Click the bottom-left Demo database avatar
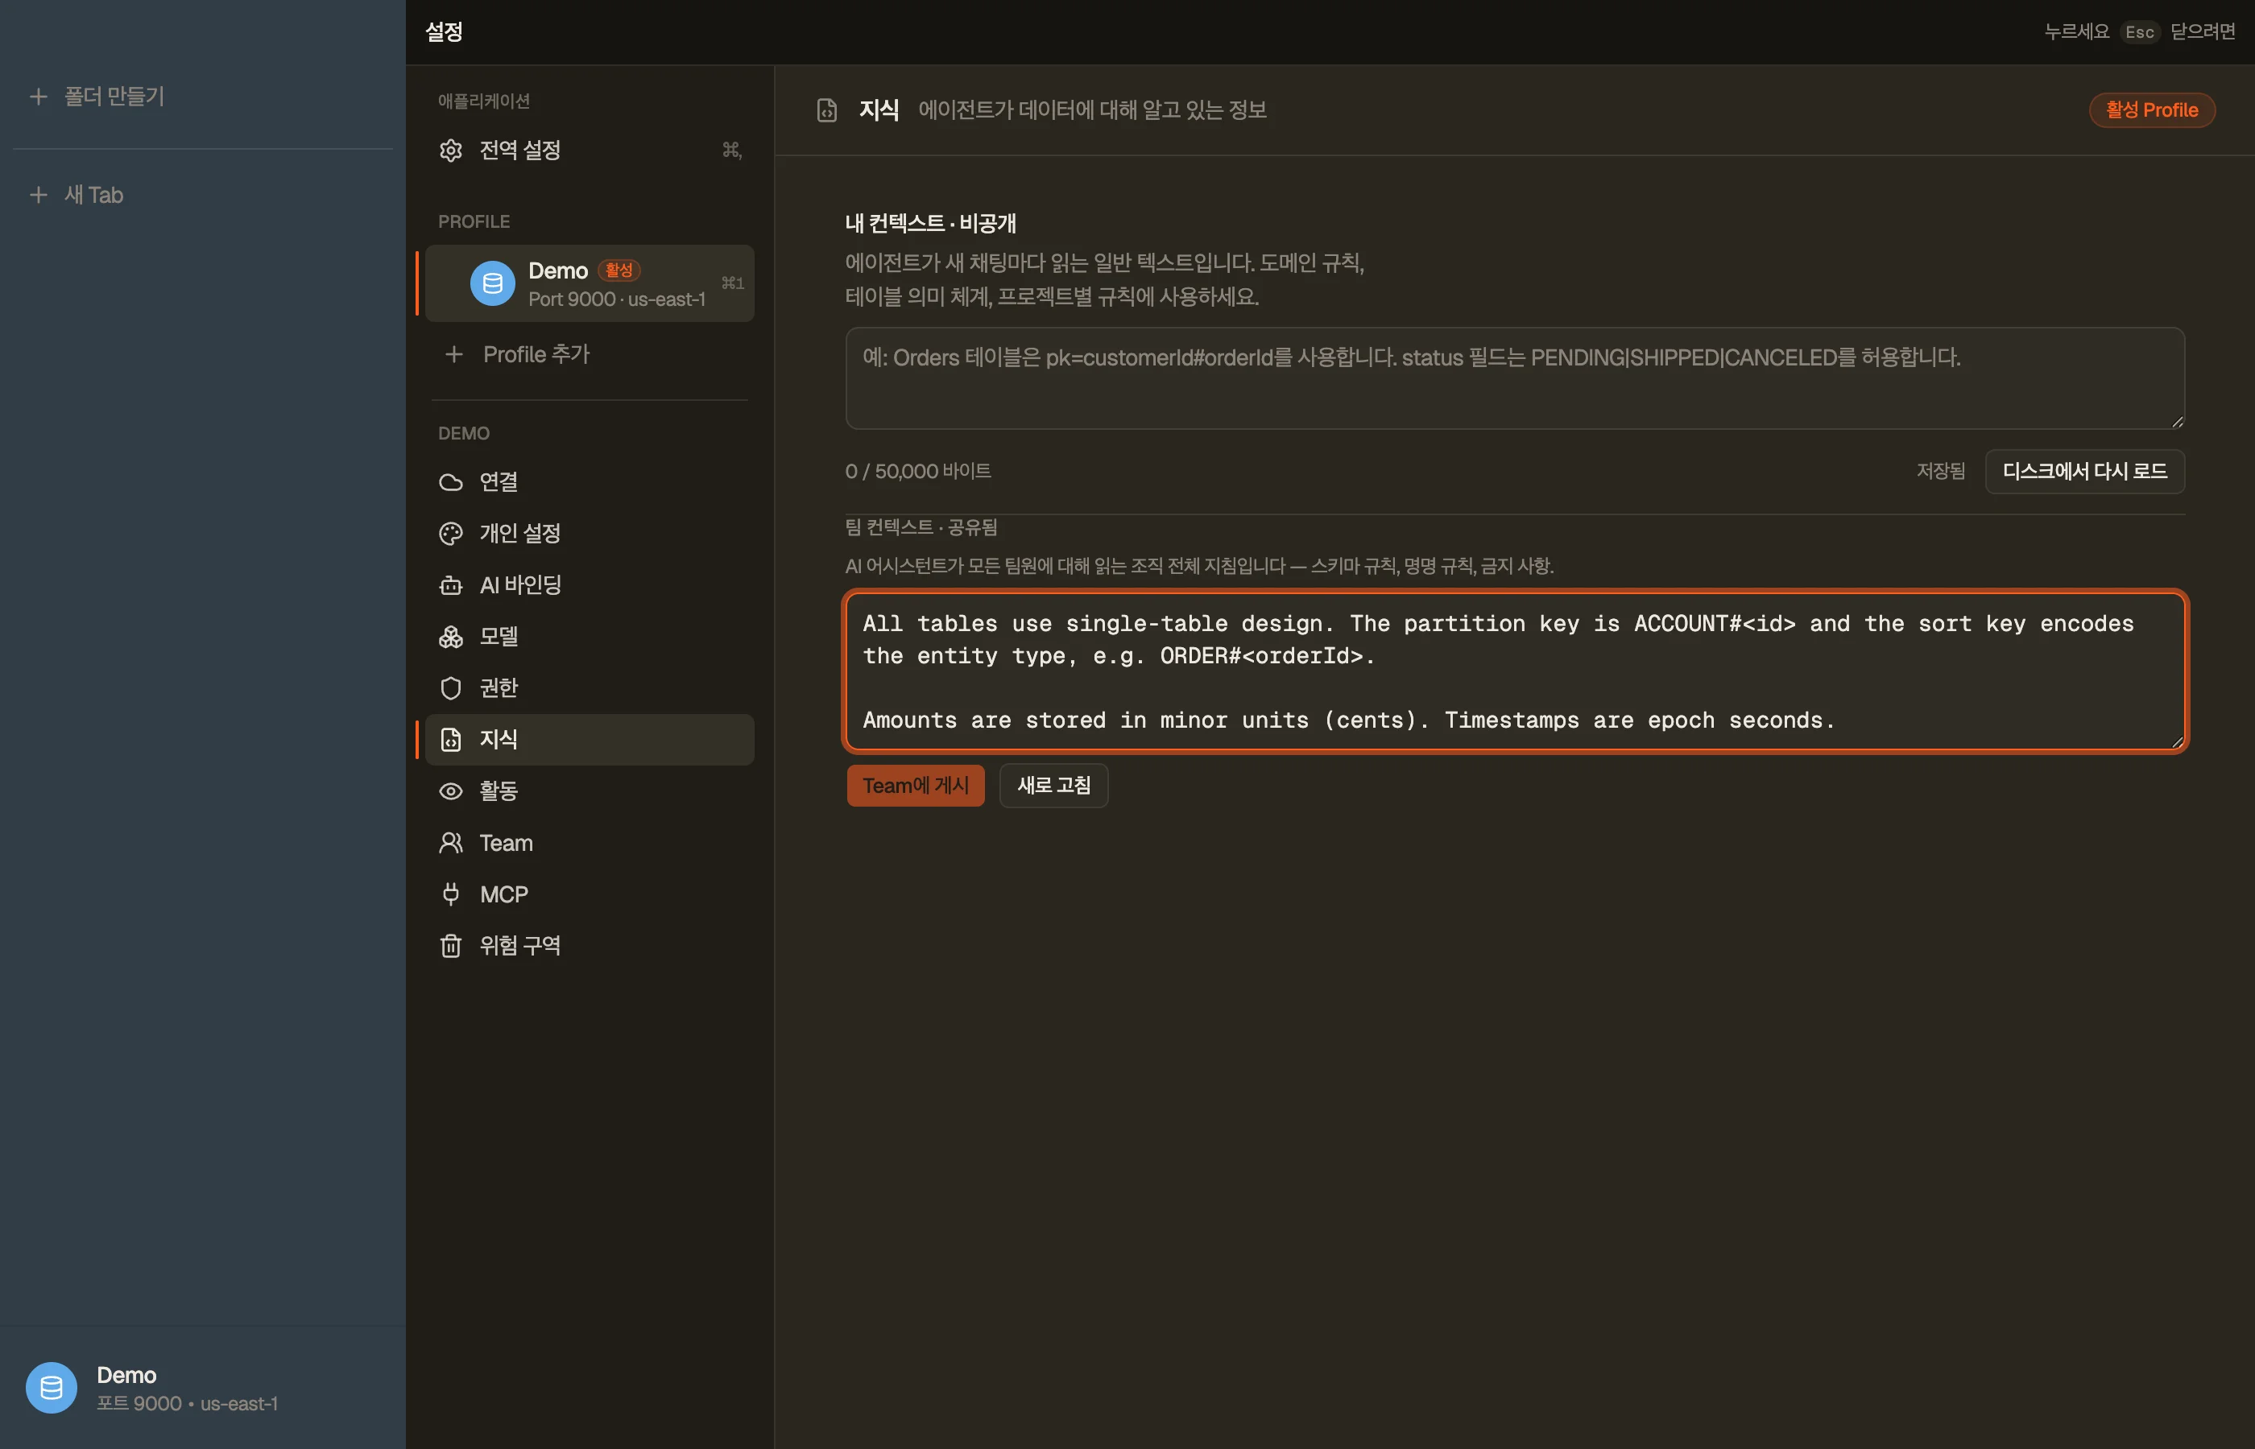Screen dimensions: 2255x1449 tap(51, 1388)
